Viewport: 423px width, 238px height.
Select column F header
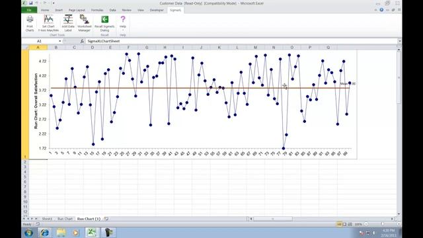coord(128,47)
